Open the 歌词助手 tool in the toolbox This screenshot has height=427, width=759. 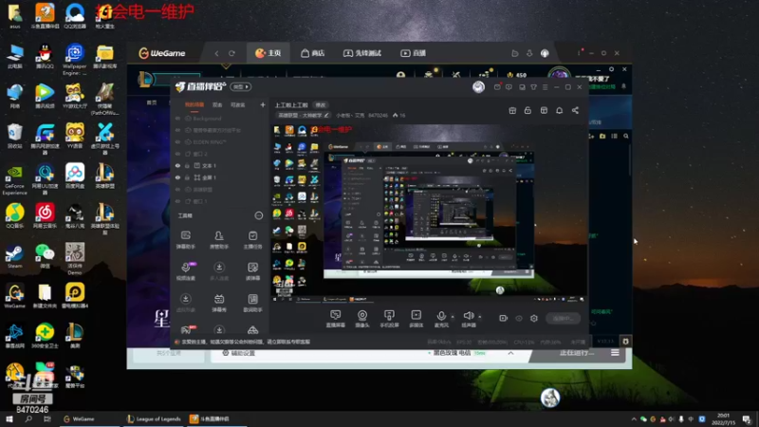(252, 303)
